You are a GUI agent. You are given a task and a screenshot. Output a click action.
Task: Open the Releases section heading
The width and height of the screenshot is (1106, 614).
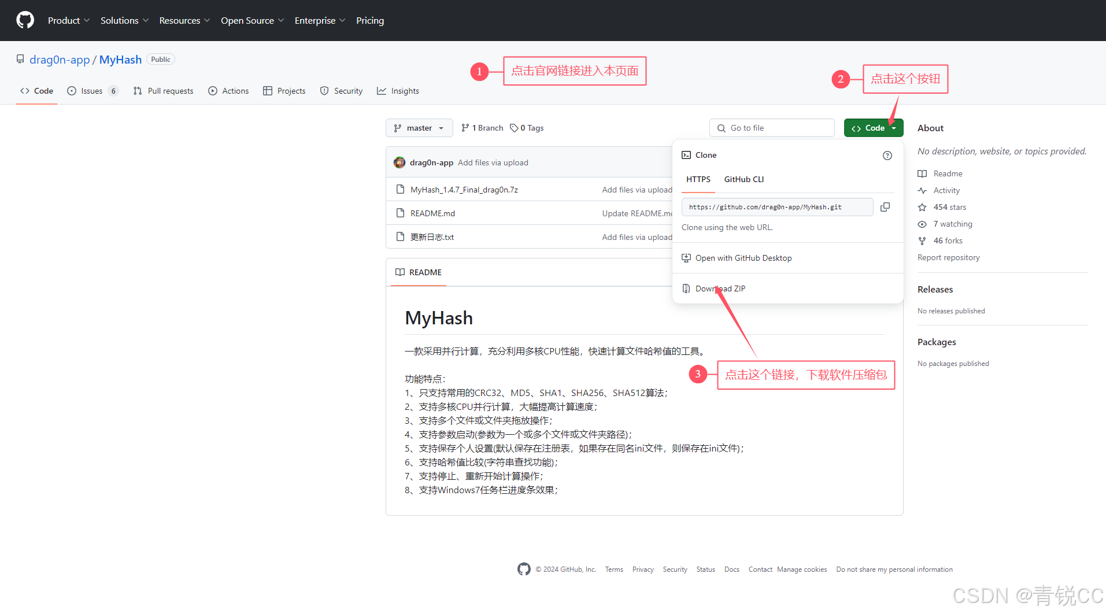point(935,289)
